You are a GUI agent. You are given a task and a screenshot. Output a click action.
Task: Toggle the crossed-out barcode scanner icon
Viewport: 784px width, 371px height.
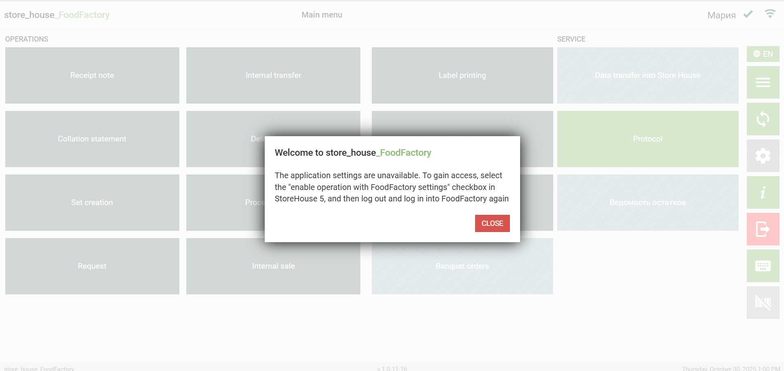763,303
